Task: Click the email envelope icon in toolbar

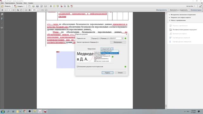Action: pyautogui.click(x=45, y=6)
